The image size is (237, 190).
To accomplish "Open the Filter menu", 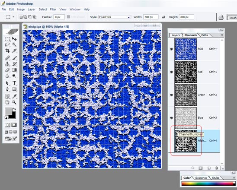I will tap(53, 9).
